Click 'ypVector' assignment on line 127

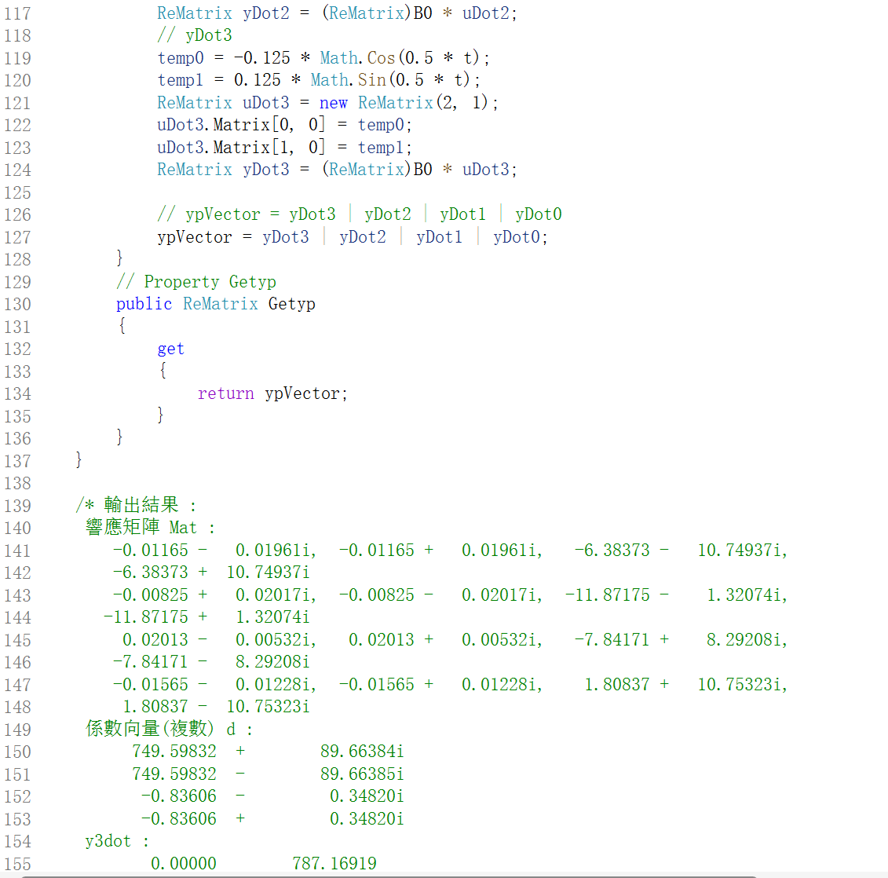click(x=195, y=236)
